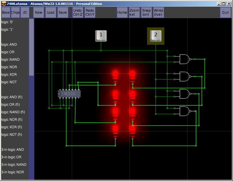
Task: Toggle the Wires (live) mode
Action: click(158, 12)
